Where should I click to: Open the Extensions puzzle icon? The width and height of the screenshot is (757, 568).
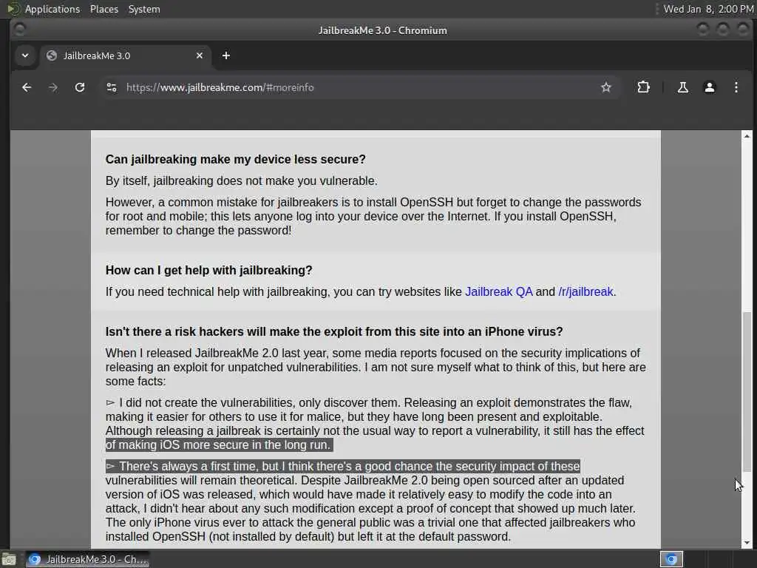(643, 87)
